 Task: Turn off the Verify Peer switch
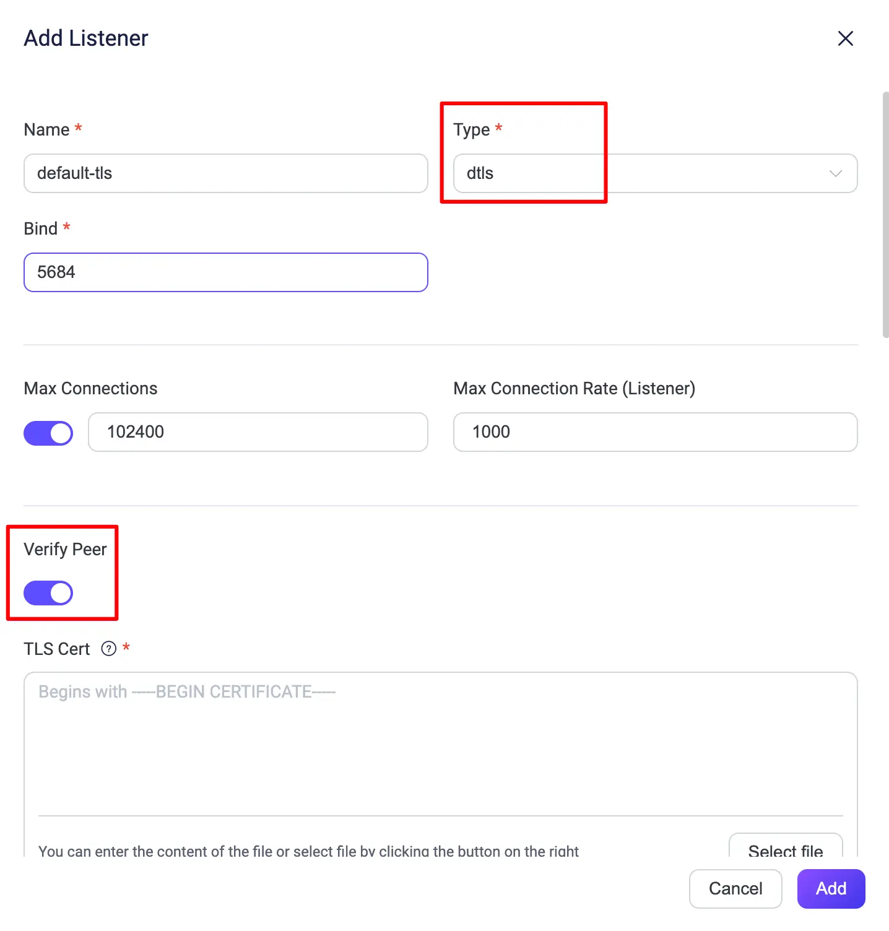[x=48, y=593]
